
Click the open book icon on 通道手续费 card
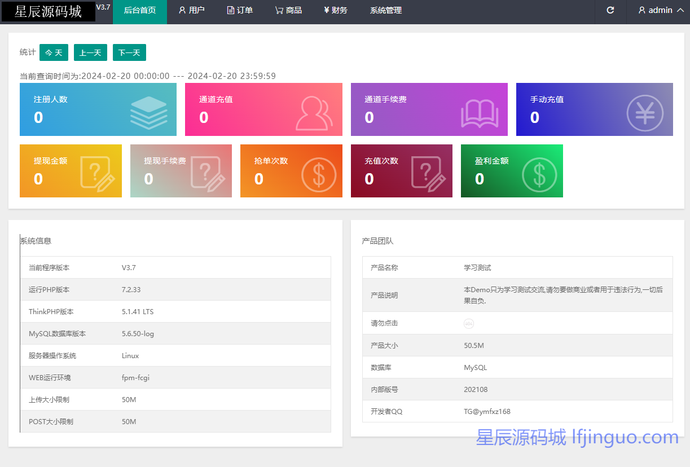[480, 113]
